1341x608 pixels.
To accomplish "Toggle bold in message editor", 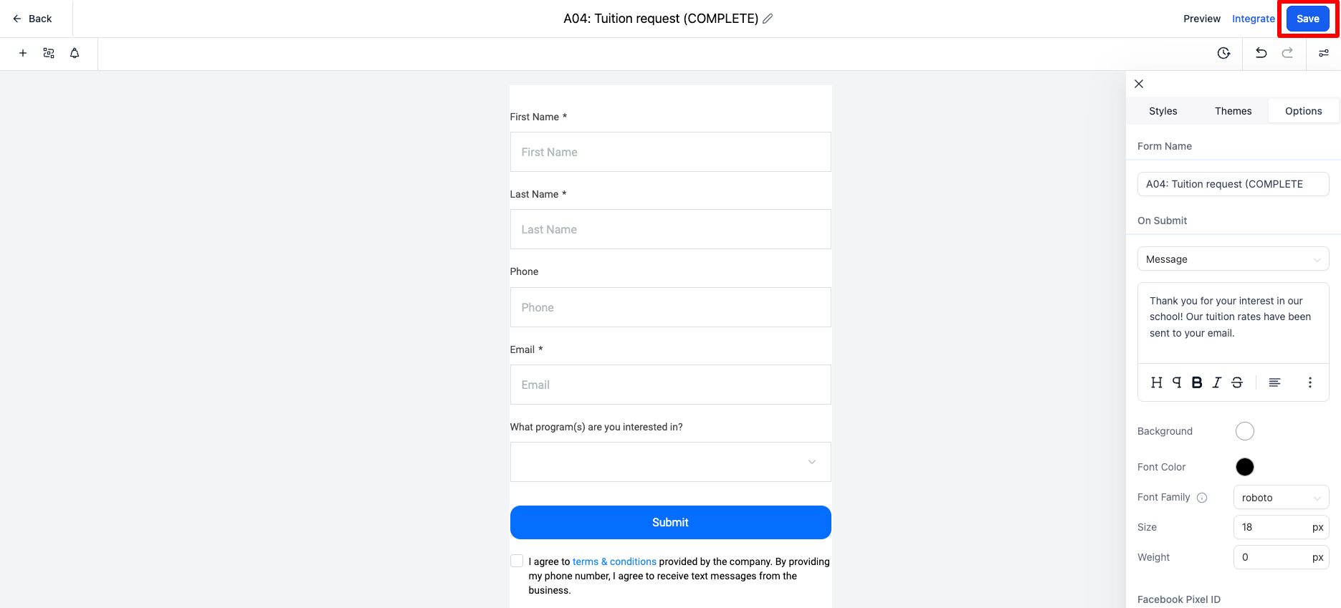I will click(x=1197, y=382).
